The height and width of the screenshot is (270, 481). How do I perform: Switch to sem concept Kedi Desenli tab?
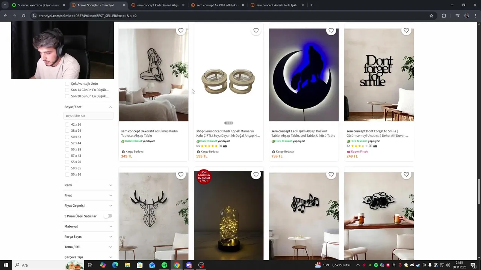[158, 5]
